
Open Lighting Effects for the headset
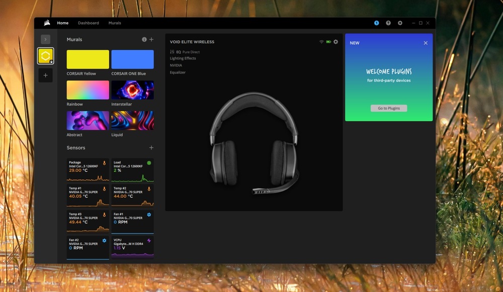tap(183, 58)
